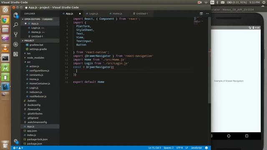Launch Google Chrome from the dock
Screen dimensions: 267x150
coord(5,20)
